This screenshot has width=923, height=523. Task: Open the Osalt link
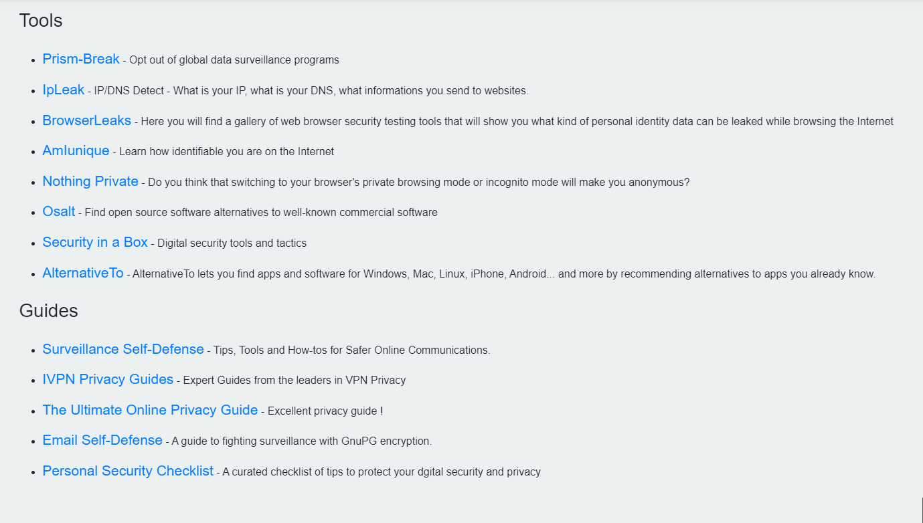coord(59,211)
